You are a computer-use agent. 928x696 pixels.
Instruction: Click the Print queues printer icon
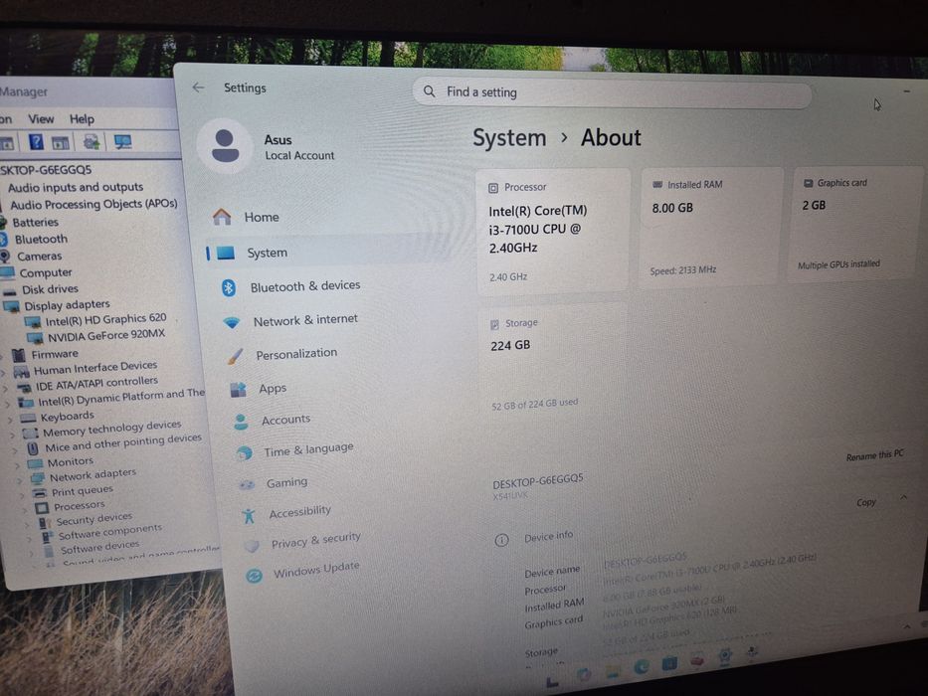tap(40, 493)
